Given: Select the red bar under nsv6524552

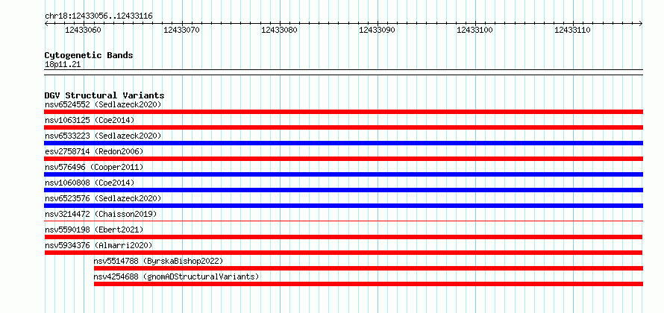Looking at the screenshot, I should (x=343, y=112).
